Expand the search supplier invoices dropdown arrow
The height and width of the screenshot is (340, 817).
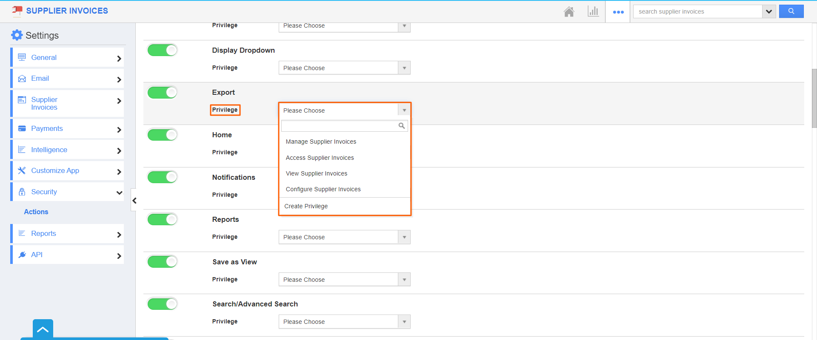[768, 11]
